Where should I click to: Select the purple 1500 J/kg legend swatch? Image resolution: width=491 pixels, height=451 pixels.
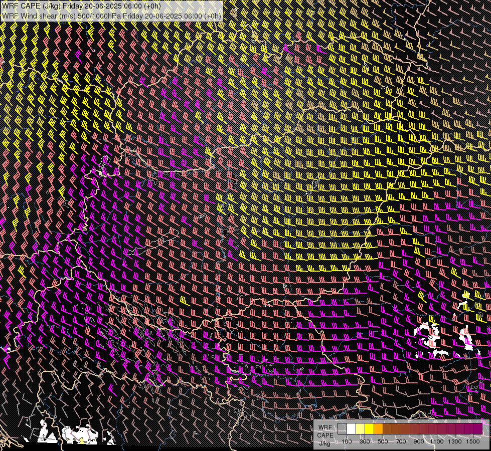(x=477, y=429)
